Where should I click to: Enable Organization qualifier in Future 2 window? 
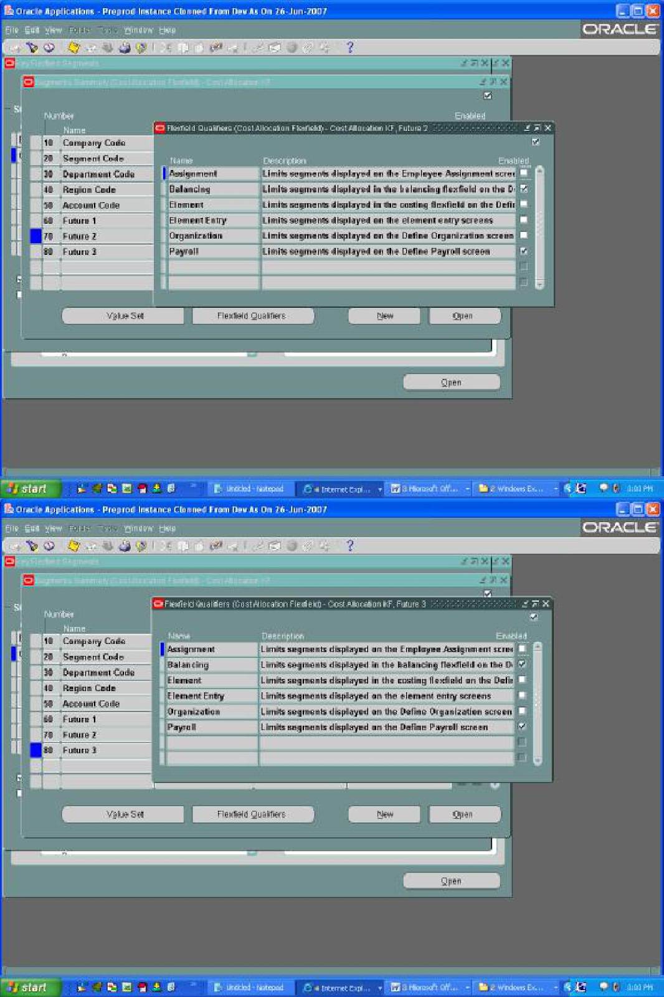(x=524, y=236)
